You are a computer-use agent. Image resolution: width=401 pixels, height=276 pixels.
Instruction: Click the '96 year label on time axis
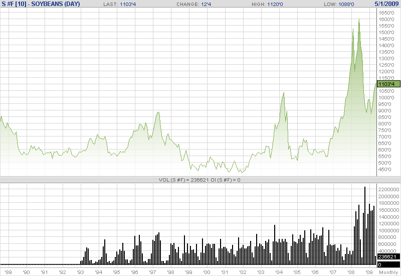click(x=134, y=272)
